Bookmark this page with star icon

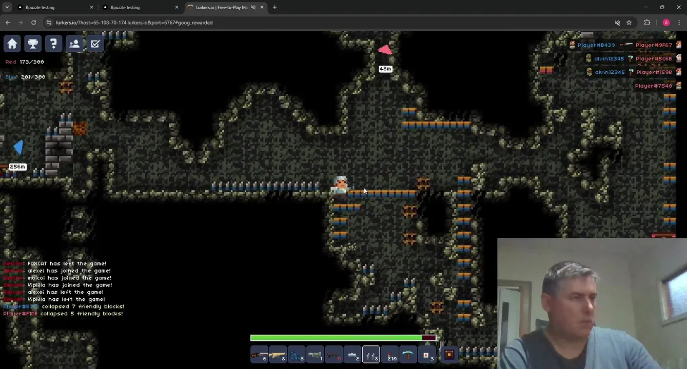pyautogui.click(x=629, y=23)
